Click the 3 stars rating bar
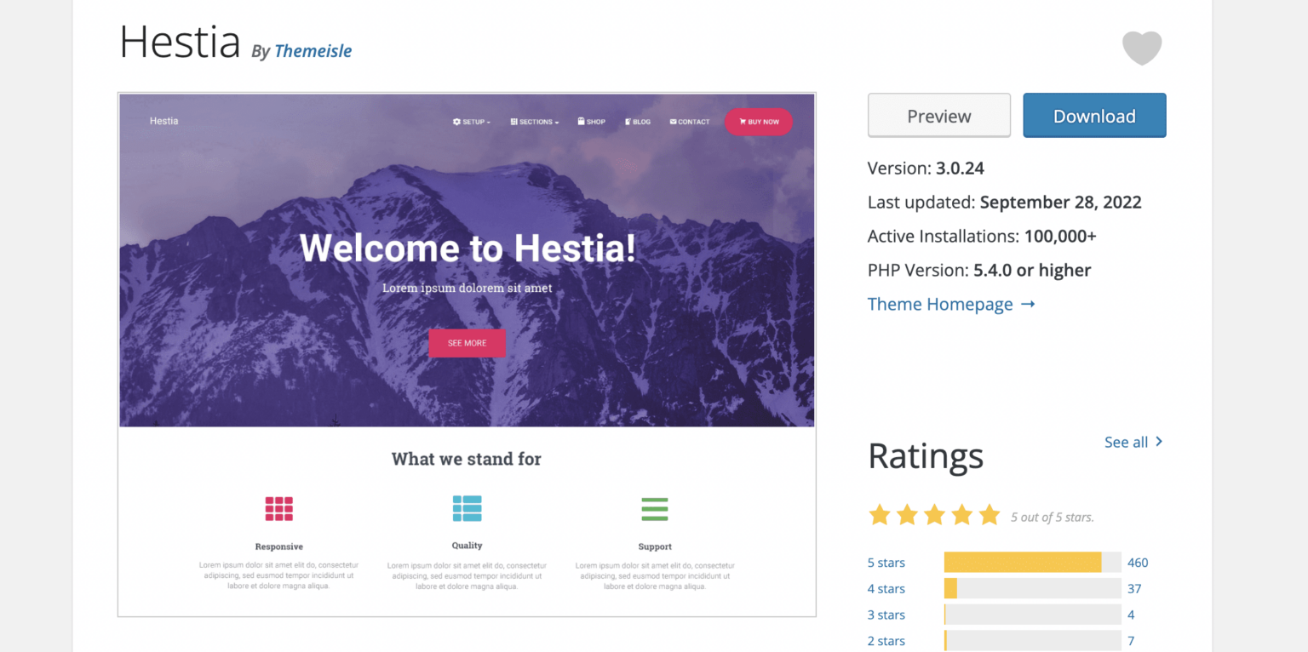 (x=1032, y=615)
